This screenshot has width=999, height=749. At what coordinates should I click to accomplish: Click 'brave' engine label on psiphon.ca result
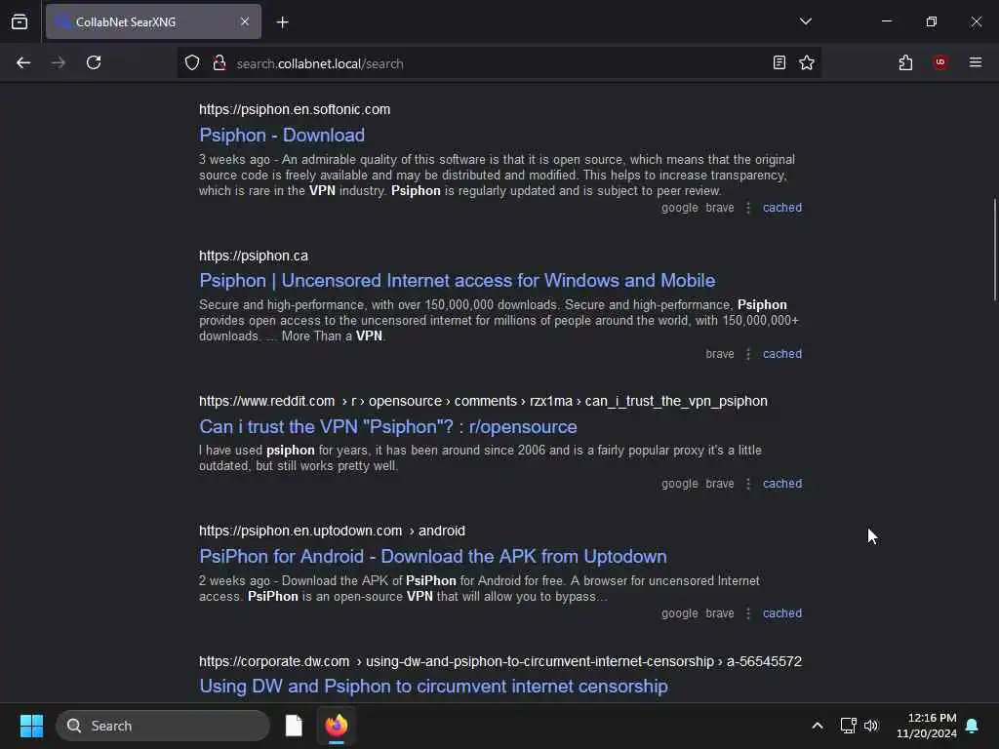[x=720, y=353]
